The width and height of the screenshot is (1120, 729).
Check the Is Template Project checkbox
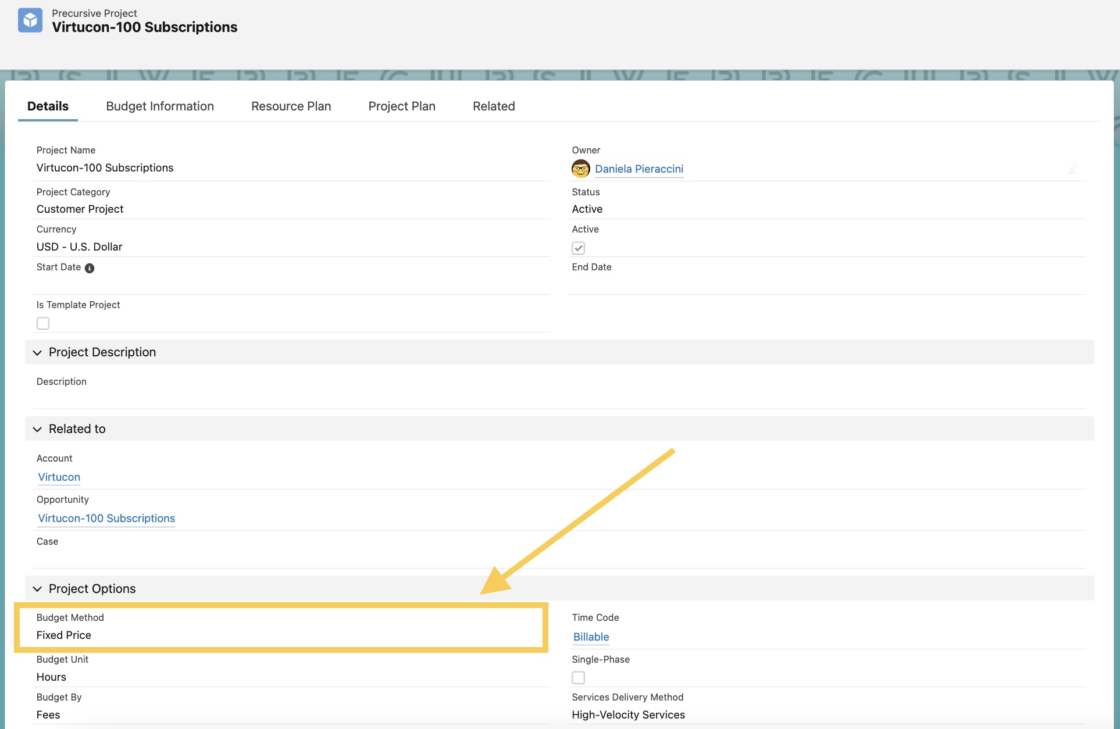pyautogui.click(x=43, y=323)
